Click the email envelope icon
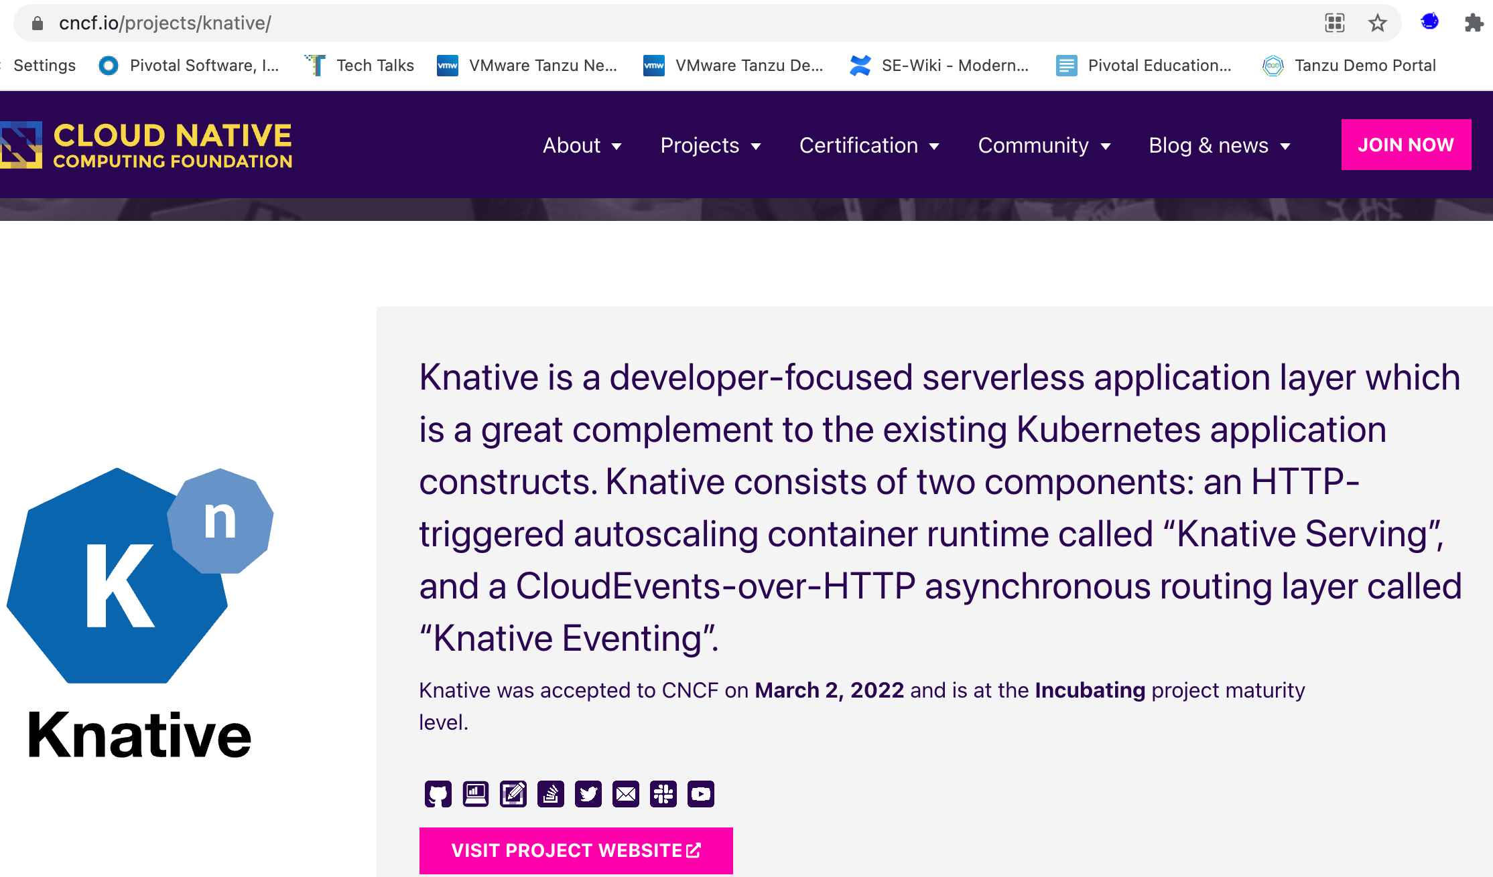1493x877 pixels. 625,794
